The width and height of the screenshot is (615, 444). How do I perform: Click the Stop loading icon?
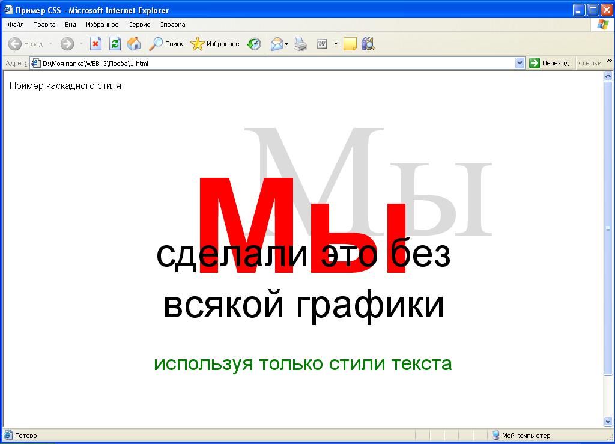[x=95, y=44]
